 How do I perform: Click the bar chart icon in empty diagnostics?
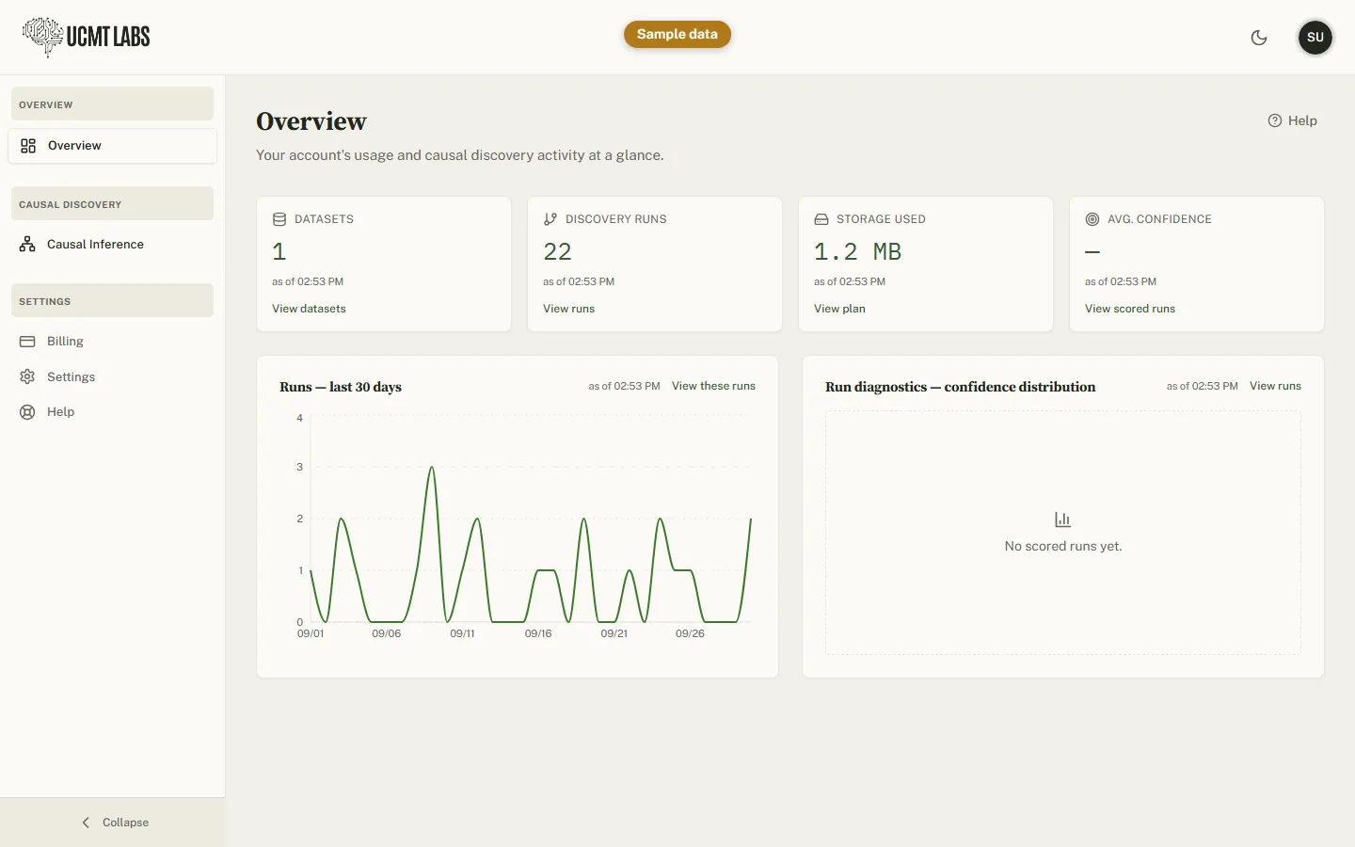coord(1063,519)
